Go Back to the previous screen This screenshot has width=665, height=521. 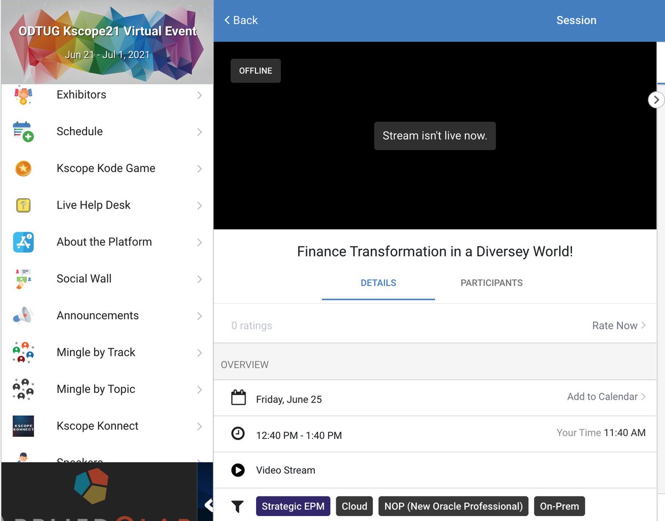pos(241,20)
